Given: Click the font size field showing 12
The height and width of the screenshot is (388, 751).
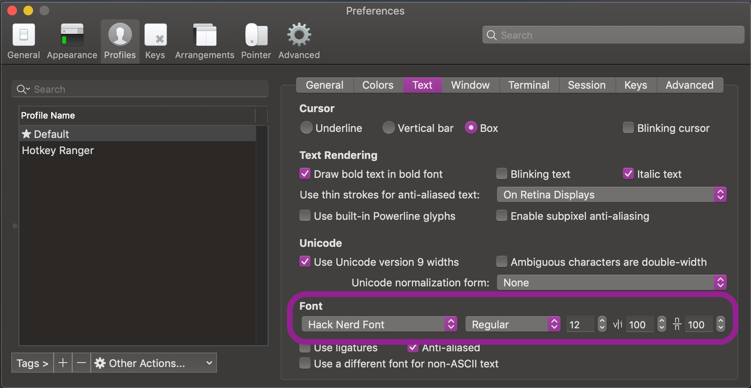Looking at the screenshot, I should pyautogui.click(x=580, y=324).
